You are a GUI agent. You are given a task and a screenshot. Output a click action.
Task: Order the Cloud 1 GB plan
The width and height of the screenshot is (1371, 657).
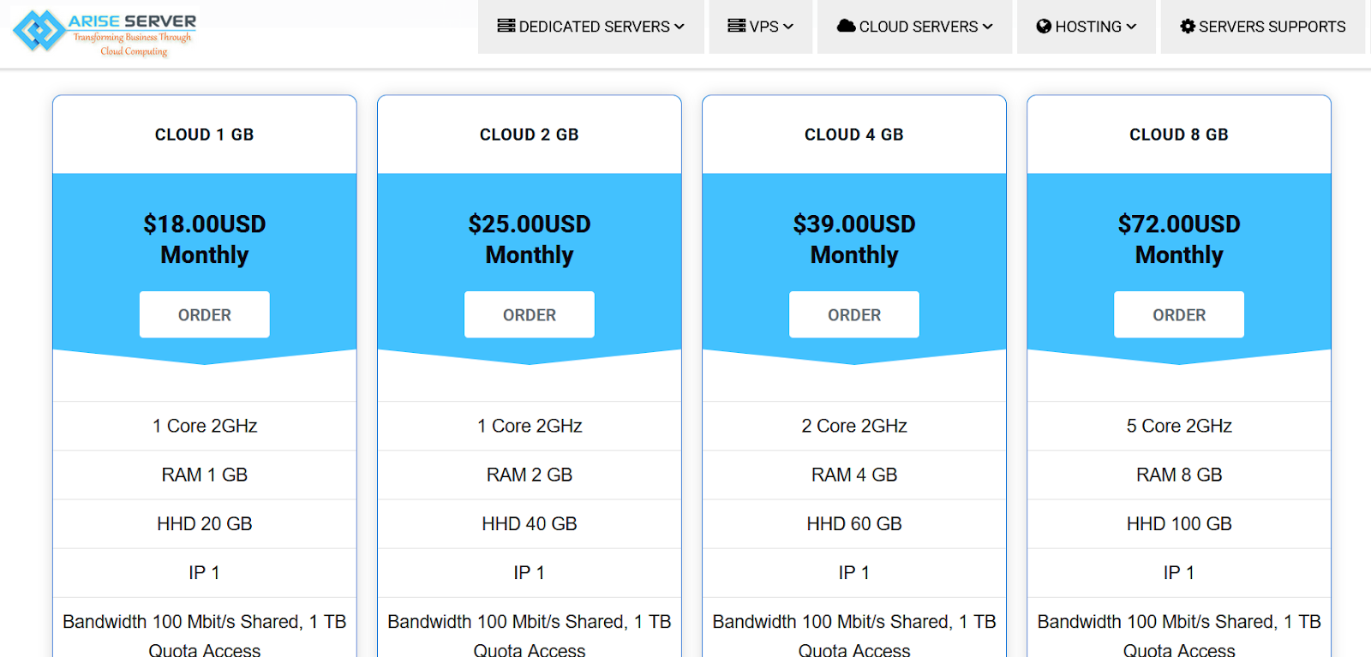tap(204, 314)
